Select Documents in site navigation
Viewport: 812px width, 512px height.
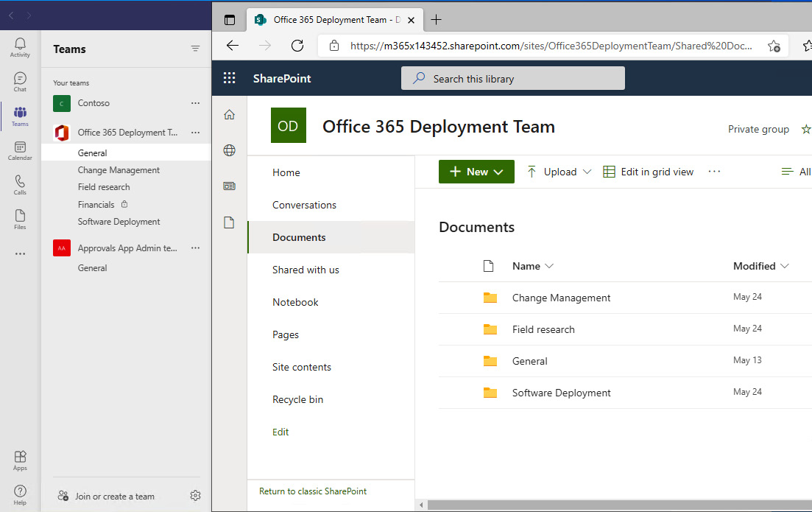point(331,237)
